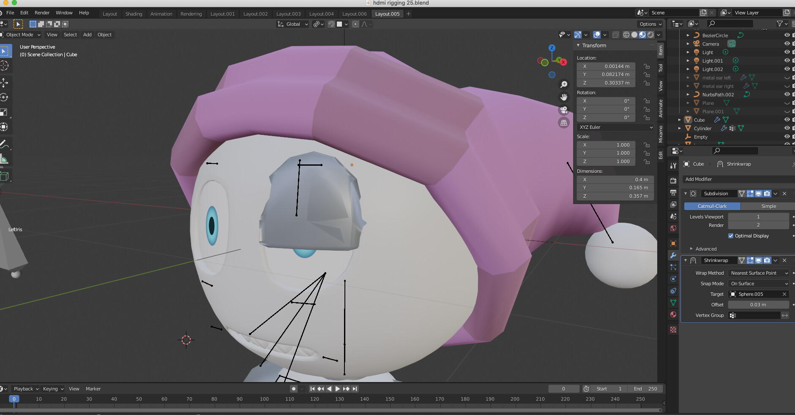The height and width of the screenshot is (415, 795).
Task: Hide BezierCircle in viewport via eye icon
Action: [x=787, y=35]
